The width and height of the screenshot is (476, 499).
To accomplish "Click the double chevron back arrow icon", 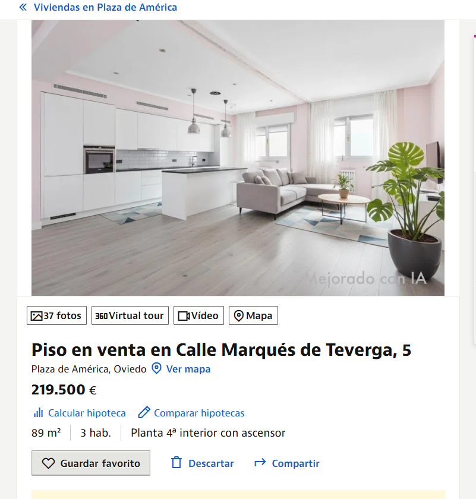I will 23,7.
